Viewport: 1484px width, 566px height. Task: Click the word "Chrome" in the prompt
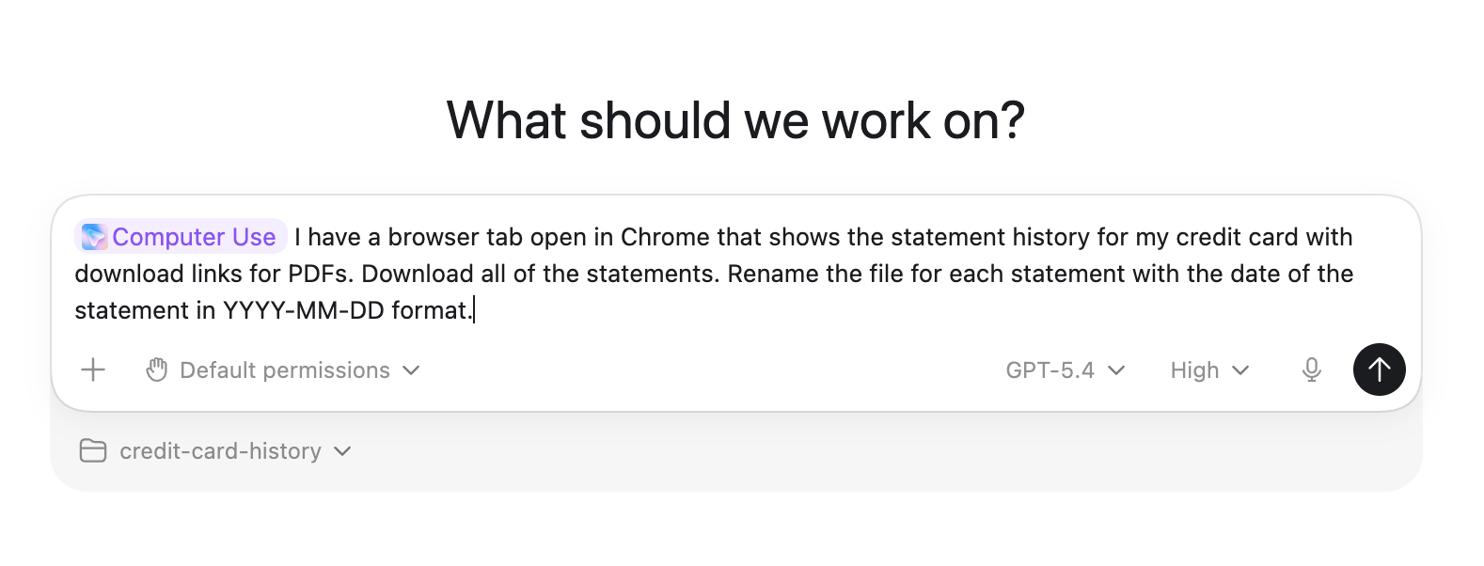665,237
